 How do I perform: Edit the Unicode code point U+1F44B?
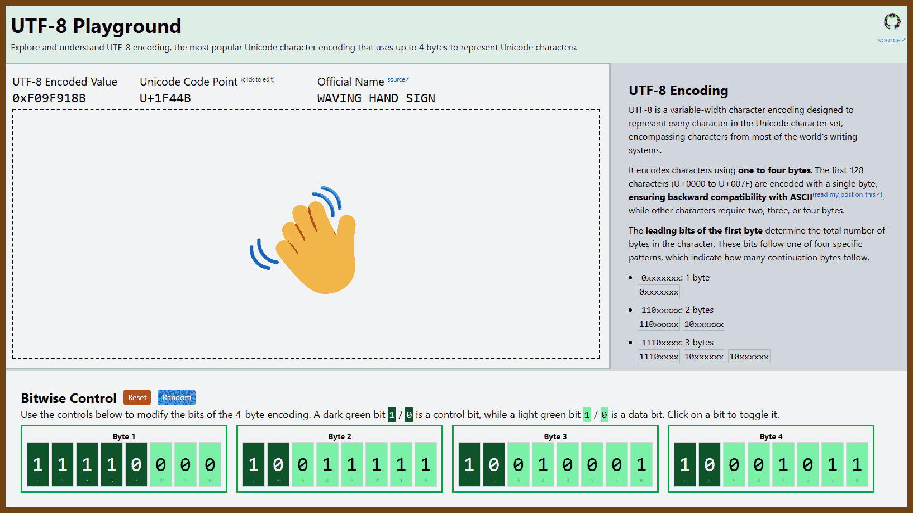[x=165, y=98]
